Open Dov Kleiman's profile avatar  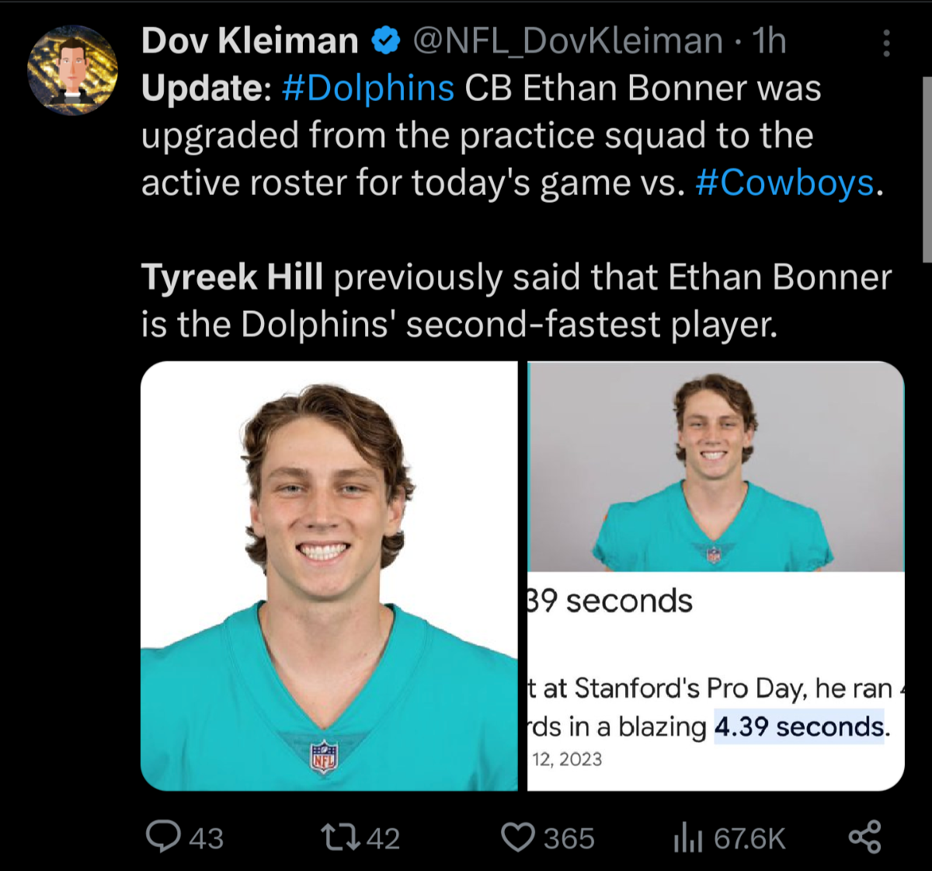(x=72, y=70)
